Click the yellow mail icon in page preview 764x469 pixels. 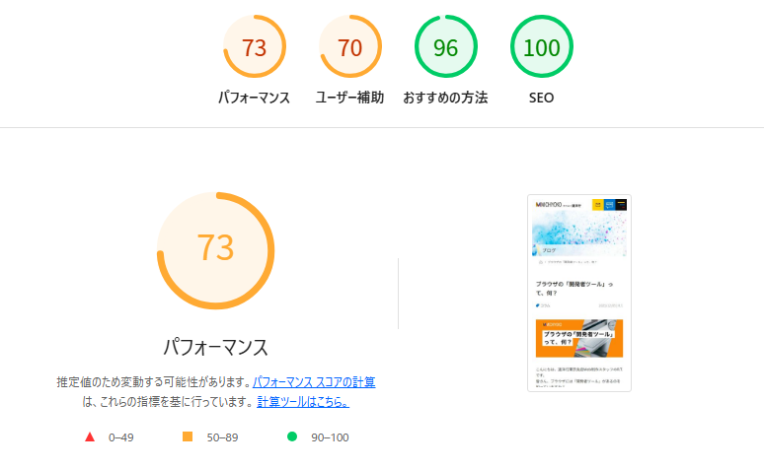point(597,205)
